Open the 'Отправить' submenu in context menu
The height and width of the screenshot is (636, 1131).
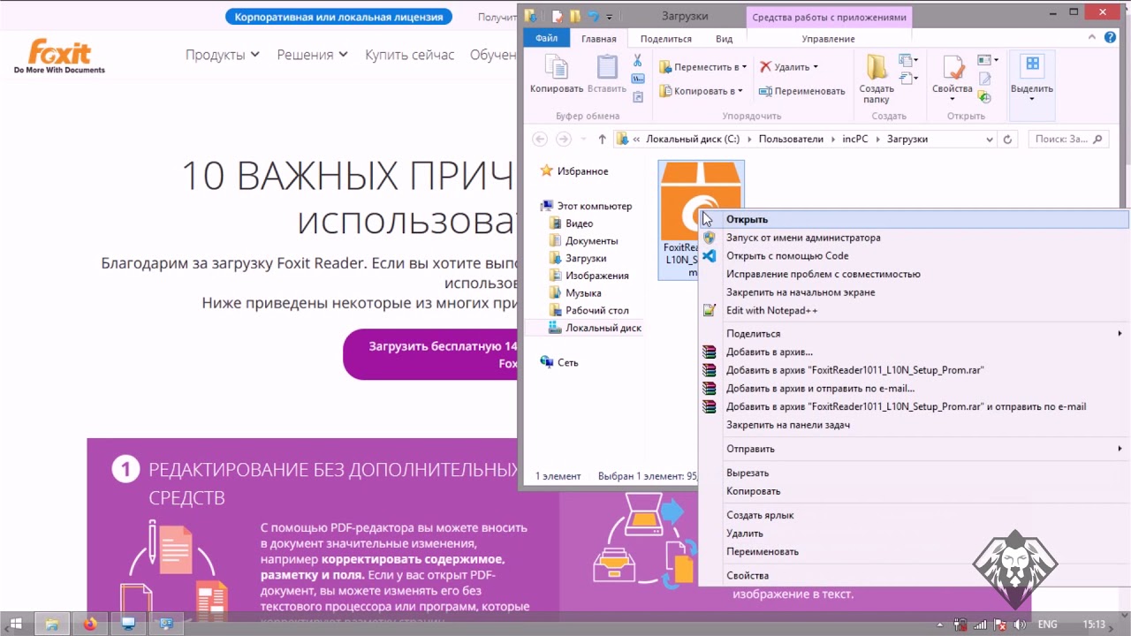[x=915, y=449]
